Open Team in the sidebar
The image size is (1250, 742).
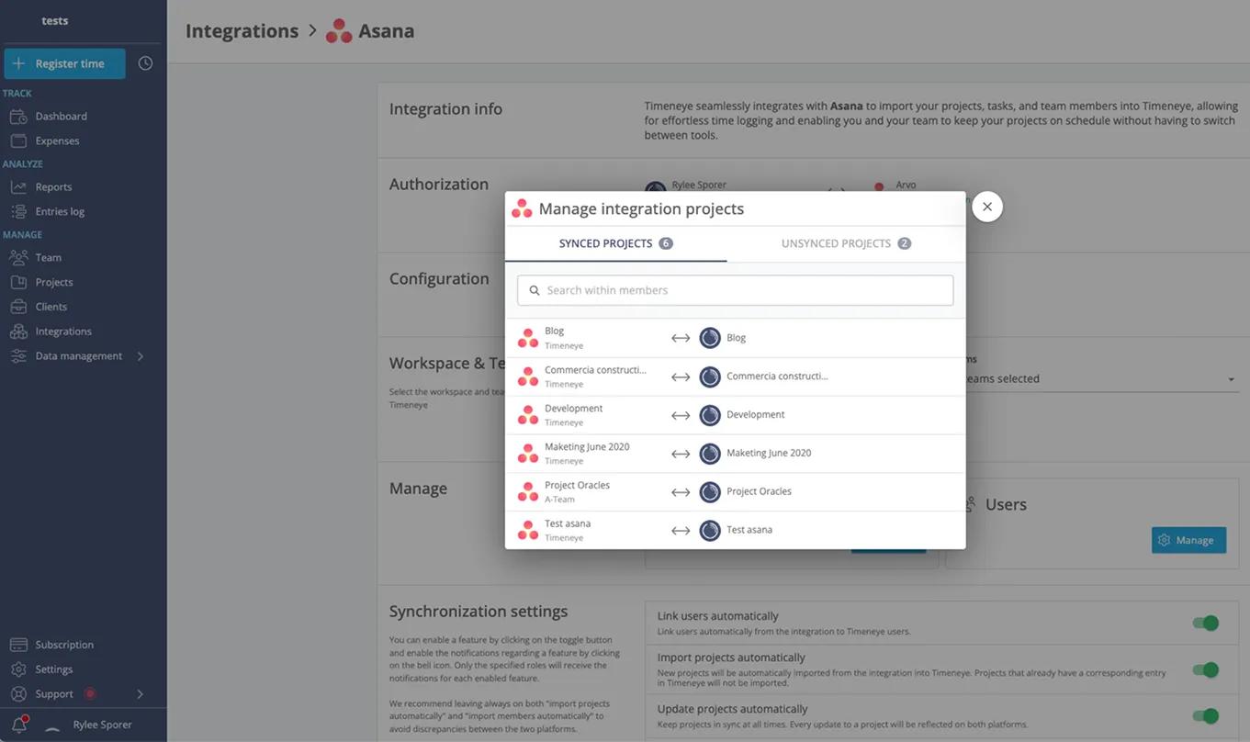tap(49, 257)
